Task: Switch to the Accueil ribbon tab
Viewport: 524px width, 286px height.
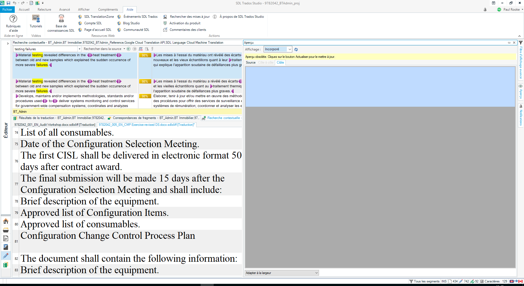Action: [x=24, y=10]
